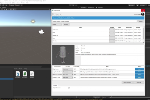Open the ftrack menu

coord(18,3)
